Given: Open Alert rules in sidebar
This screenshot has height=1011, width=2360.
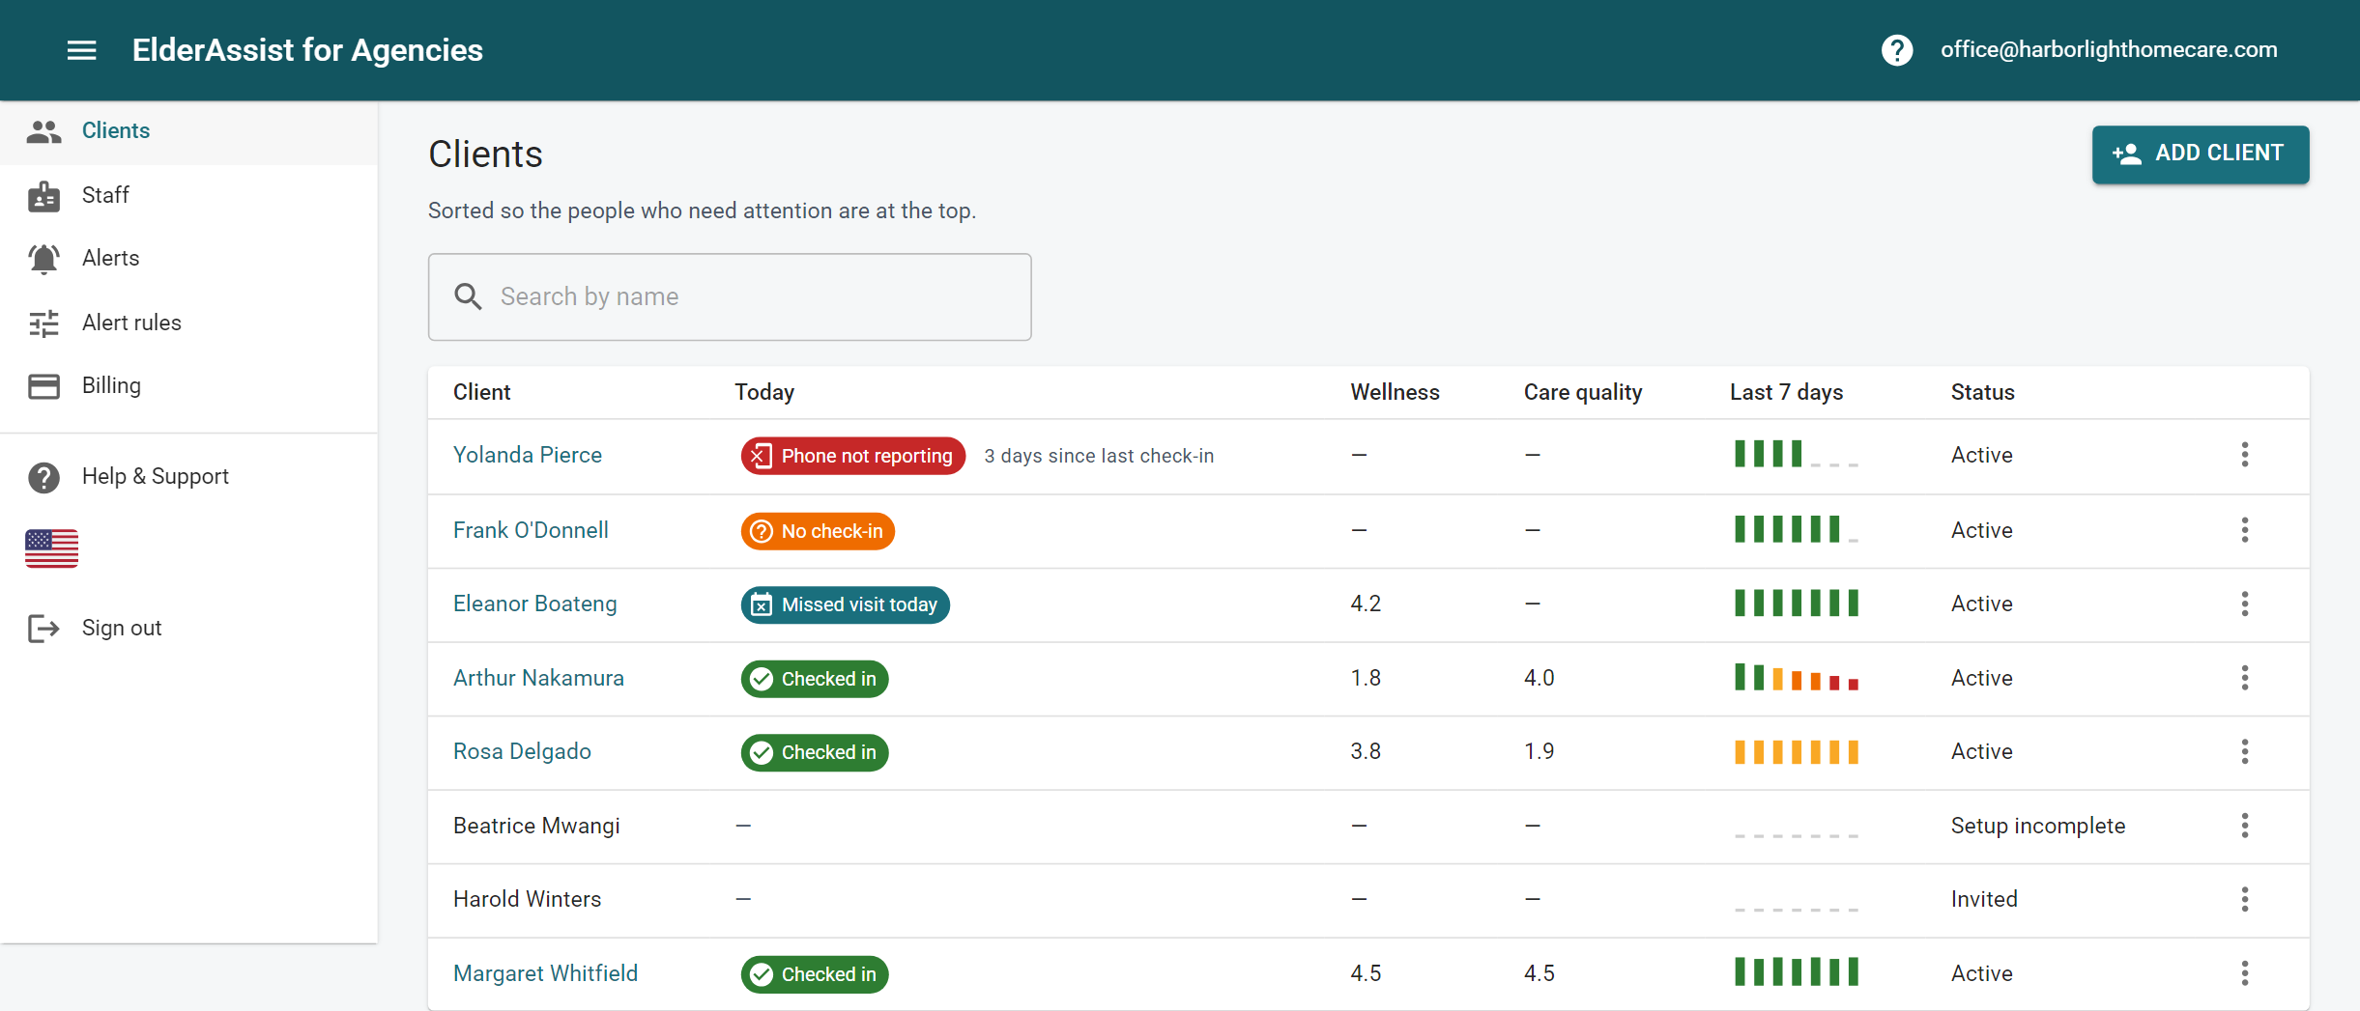Looking at the screenshot, I should tap(188, 323).
